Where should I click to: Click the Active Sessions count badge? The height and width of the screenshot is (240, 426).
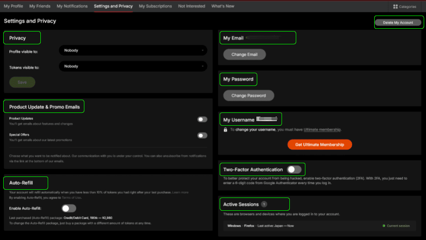pos(264,204)
